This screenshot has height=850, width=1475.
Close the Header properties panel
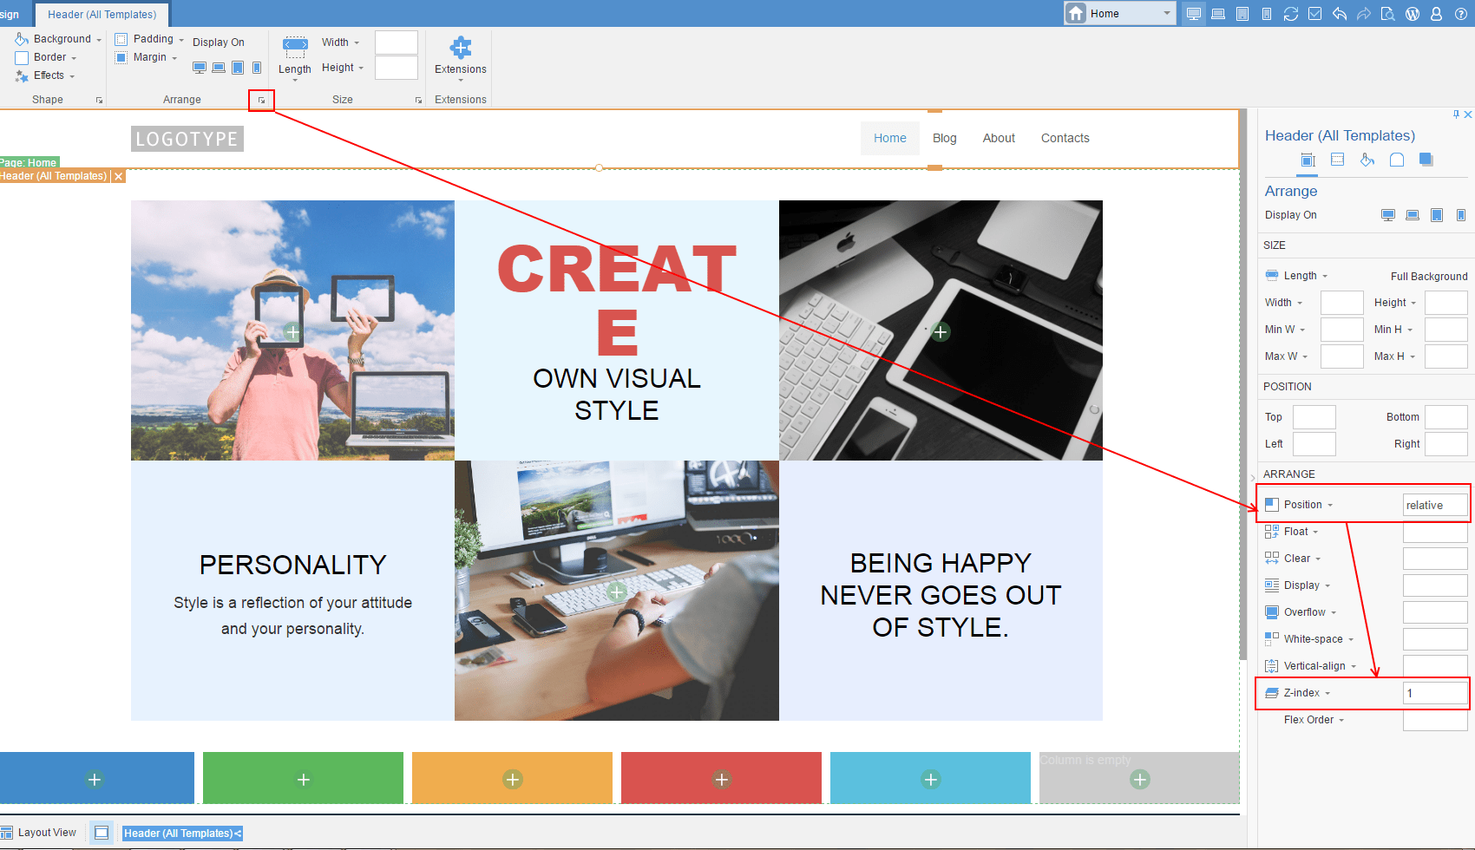click(x=1468, y=114)
